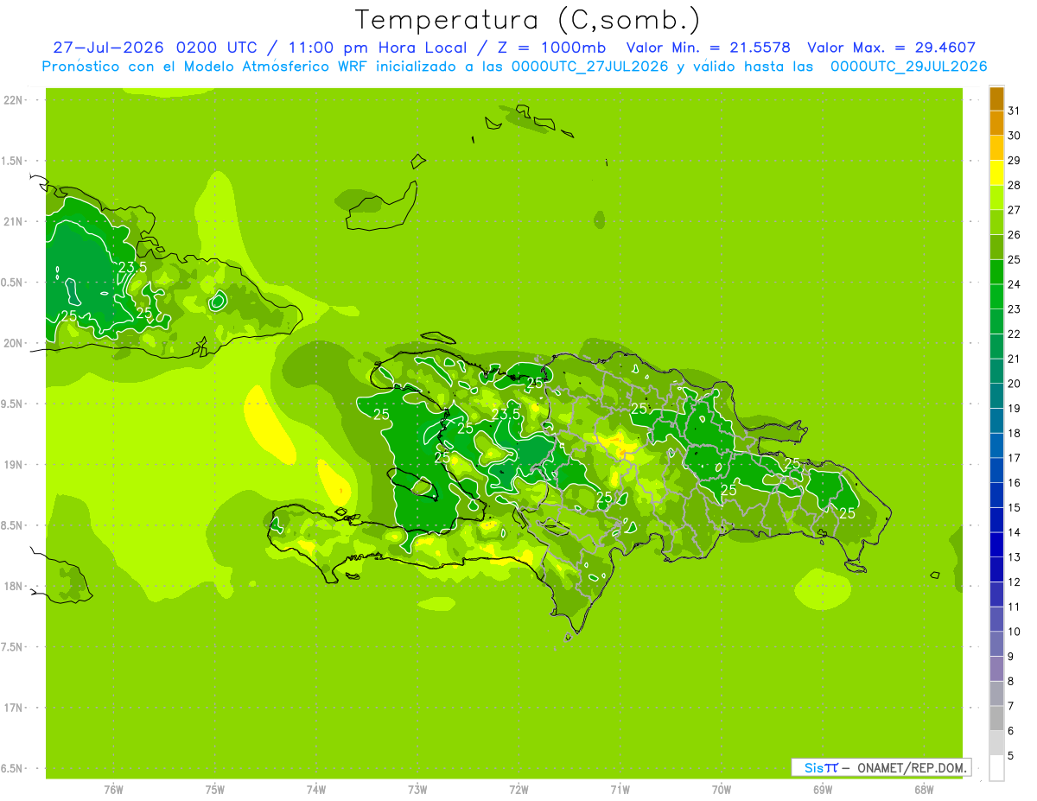Click longitude axis label "71W"
The image size is (1037, 801).
click(620, 789)
